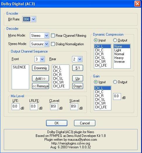This screenshot has height=153, width=142.
Task: Open the Mono Mode dropdown
Action: pyautogui.click(x=46, y=36)
